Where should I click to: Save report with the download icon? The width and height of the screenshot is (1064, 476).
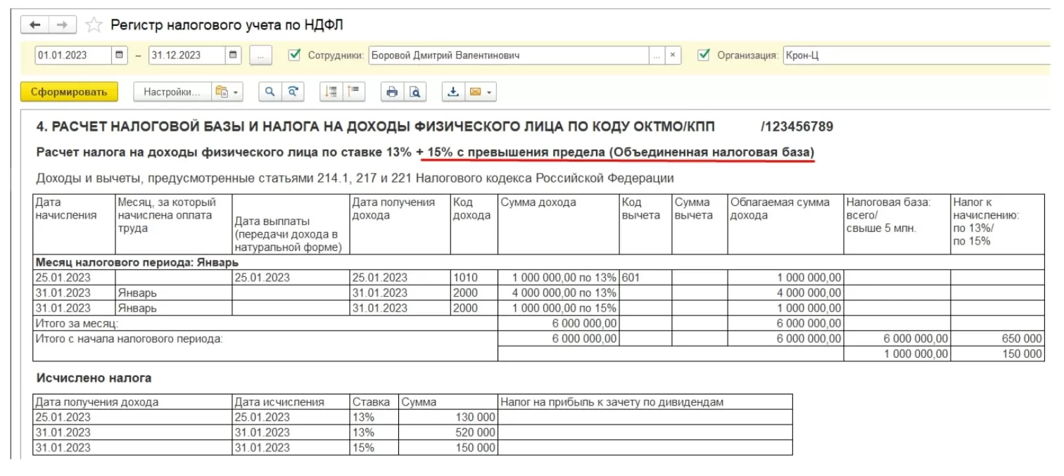coord(453,91)
